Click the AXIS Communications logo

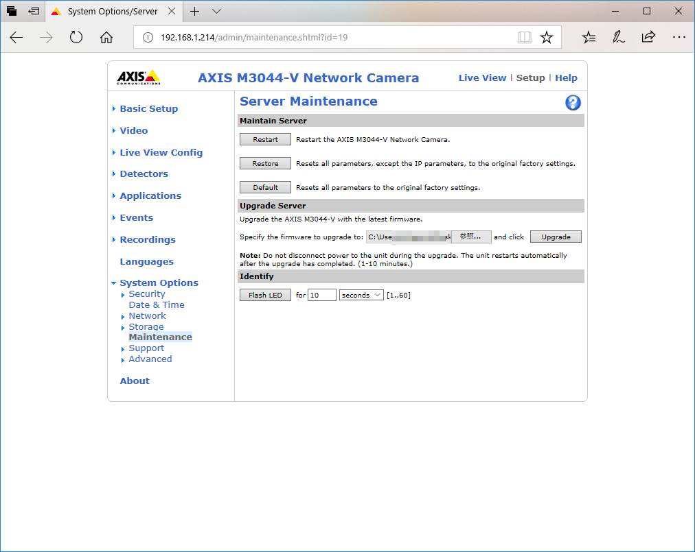point(139,77)
